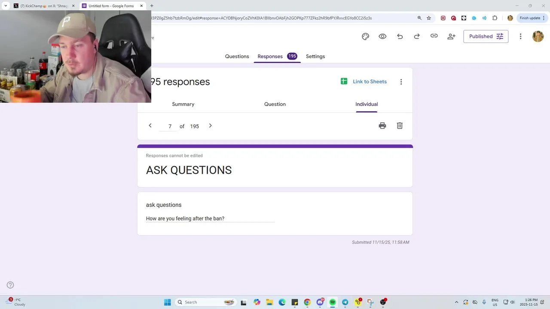Click the Finish update button in Chrome
The width and height of the screenshot is (550, 309).
click(532, 18)
